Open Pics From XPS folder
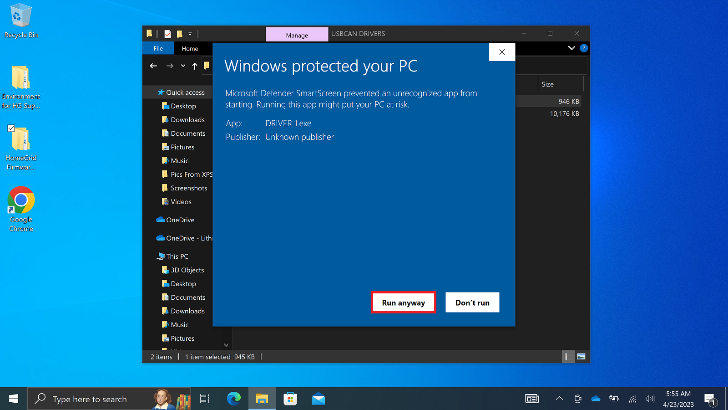This screenshot has height=410, width=728. pos(187,174)
